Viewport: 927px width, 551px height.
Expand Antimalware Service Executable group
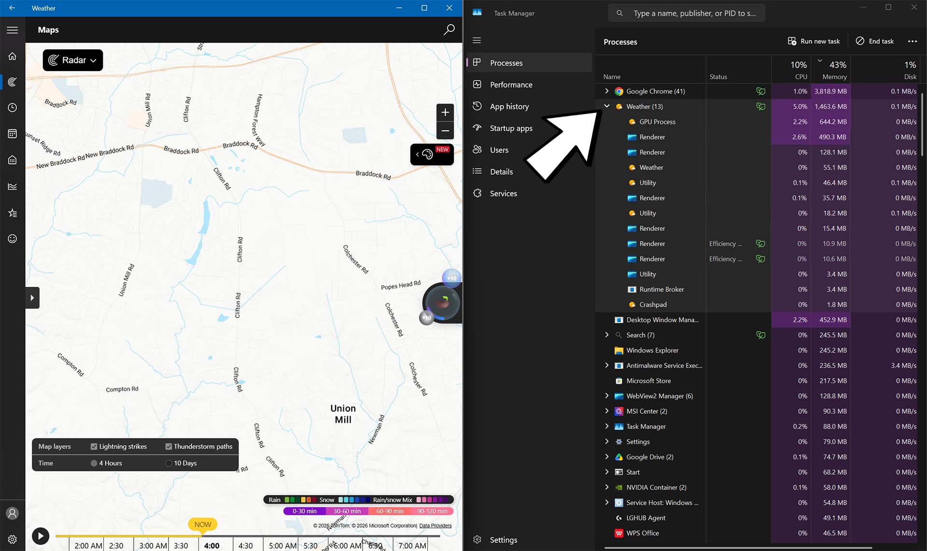tap(607, 365)
